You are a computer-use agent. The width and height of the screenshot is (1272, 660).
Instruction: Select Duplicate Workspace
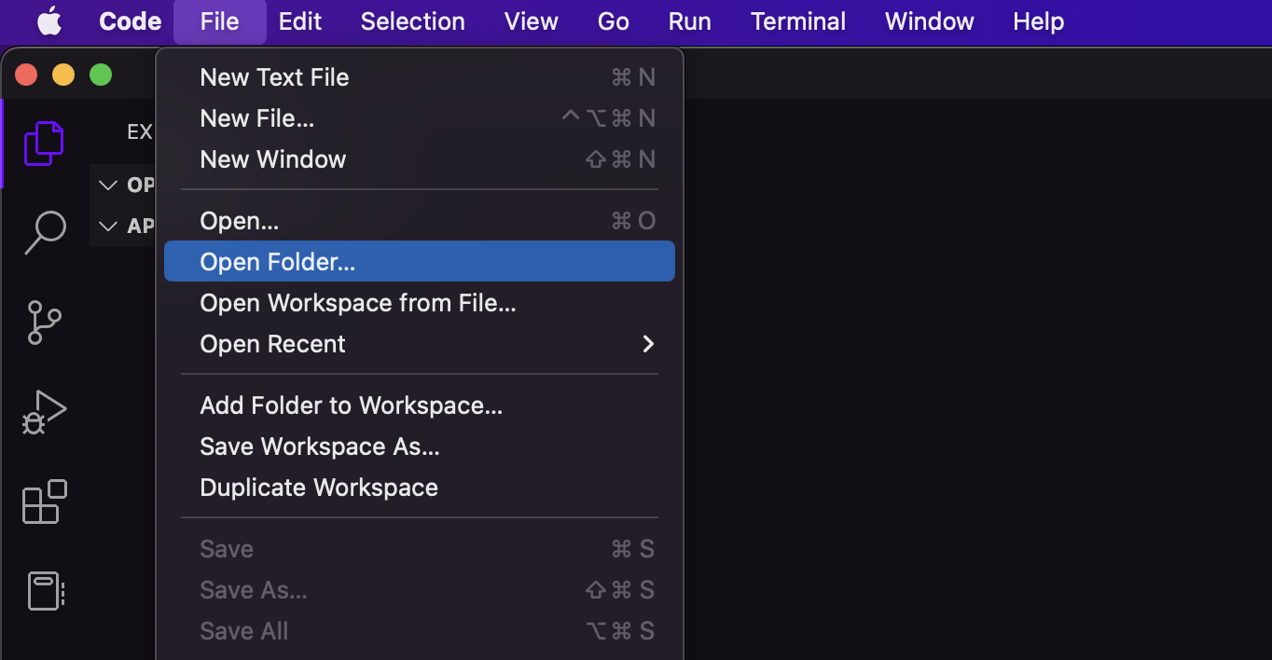tap(318, 487)
